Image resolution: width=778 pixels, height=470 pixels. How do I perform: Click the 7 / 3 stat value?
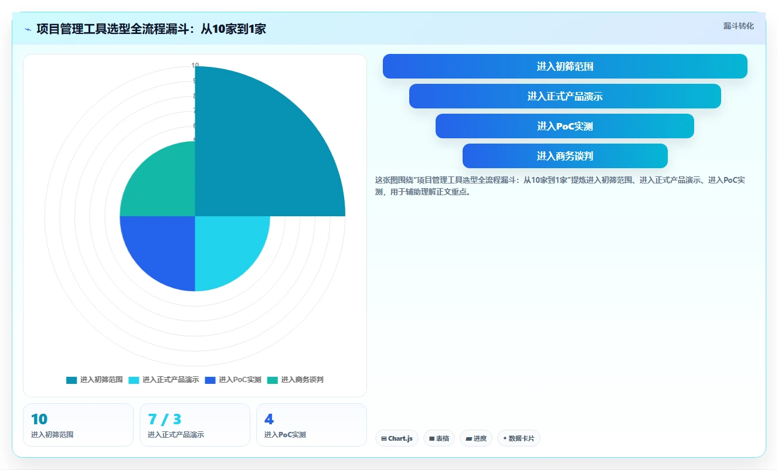point(165,419)
